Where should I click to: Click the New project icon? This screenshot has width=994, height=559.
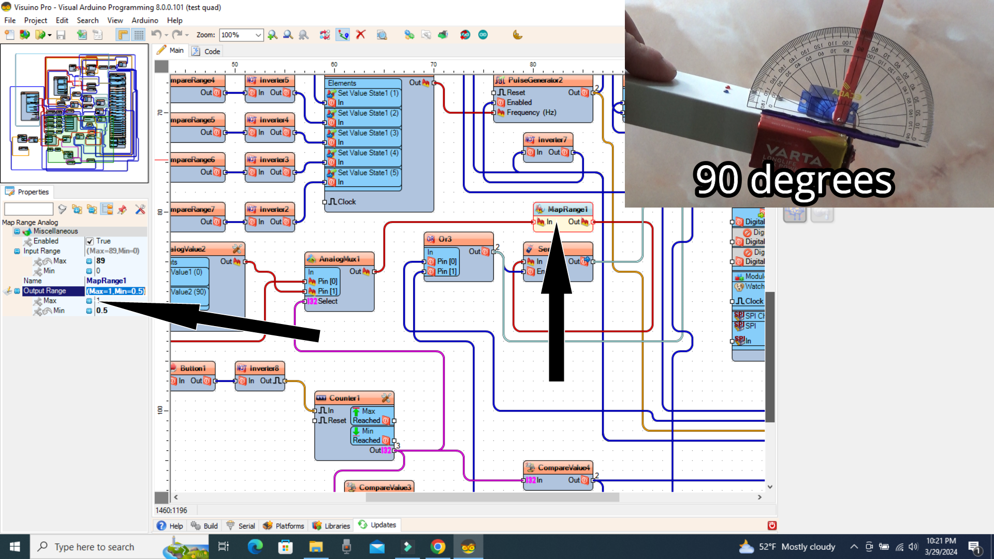pos(9,35)
